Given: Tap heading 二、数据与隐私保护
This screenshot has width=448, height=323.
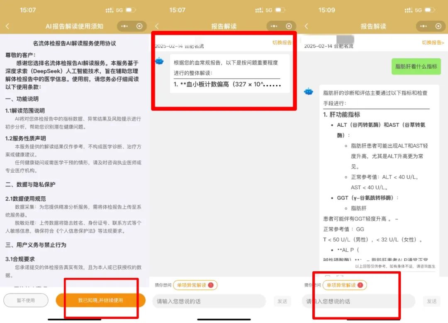Looking at the screenshot, I should click(x=30, y=185).
